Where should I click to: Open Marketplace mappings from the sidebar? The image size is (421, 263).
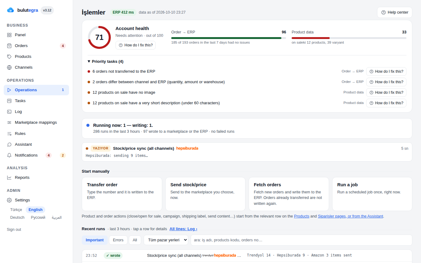coord(36,123)
